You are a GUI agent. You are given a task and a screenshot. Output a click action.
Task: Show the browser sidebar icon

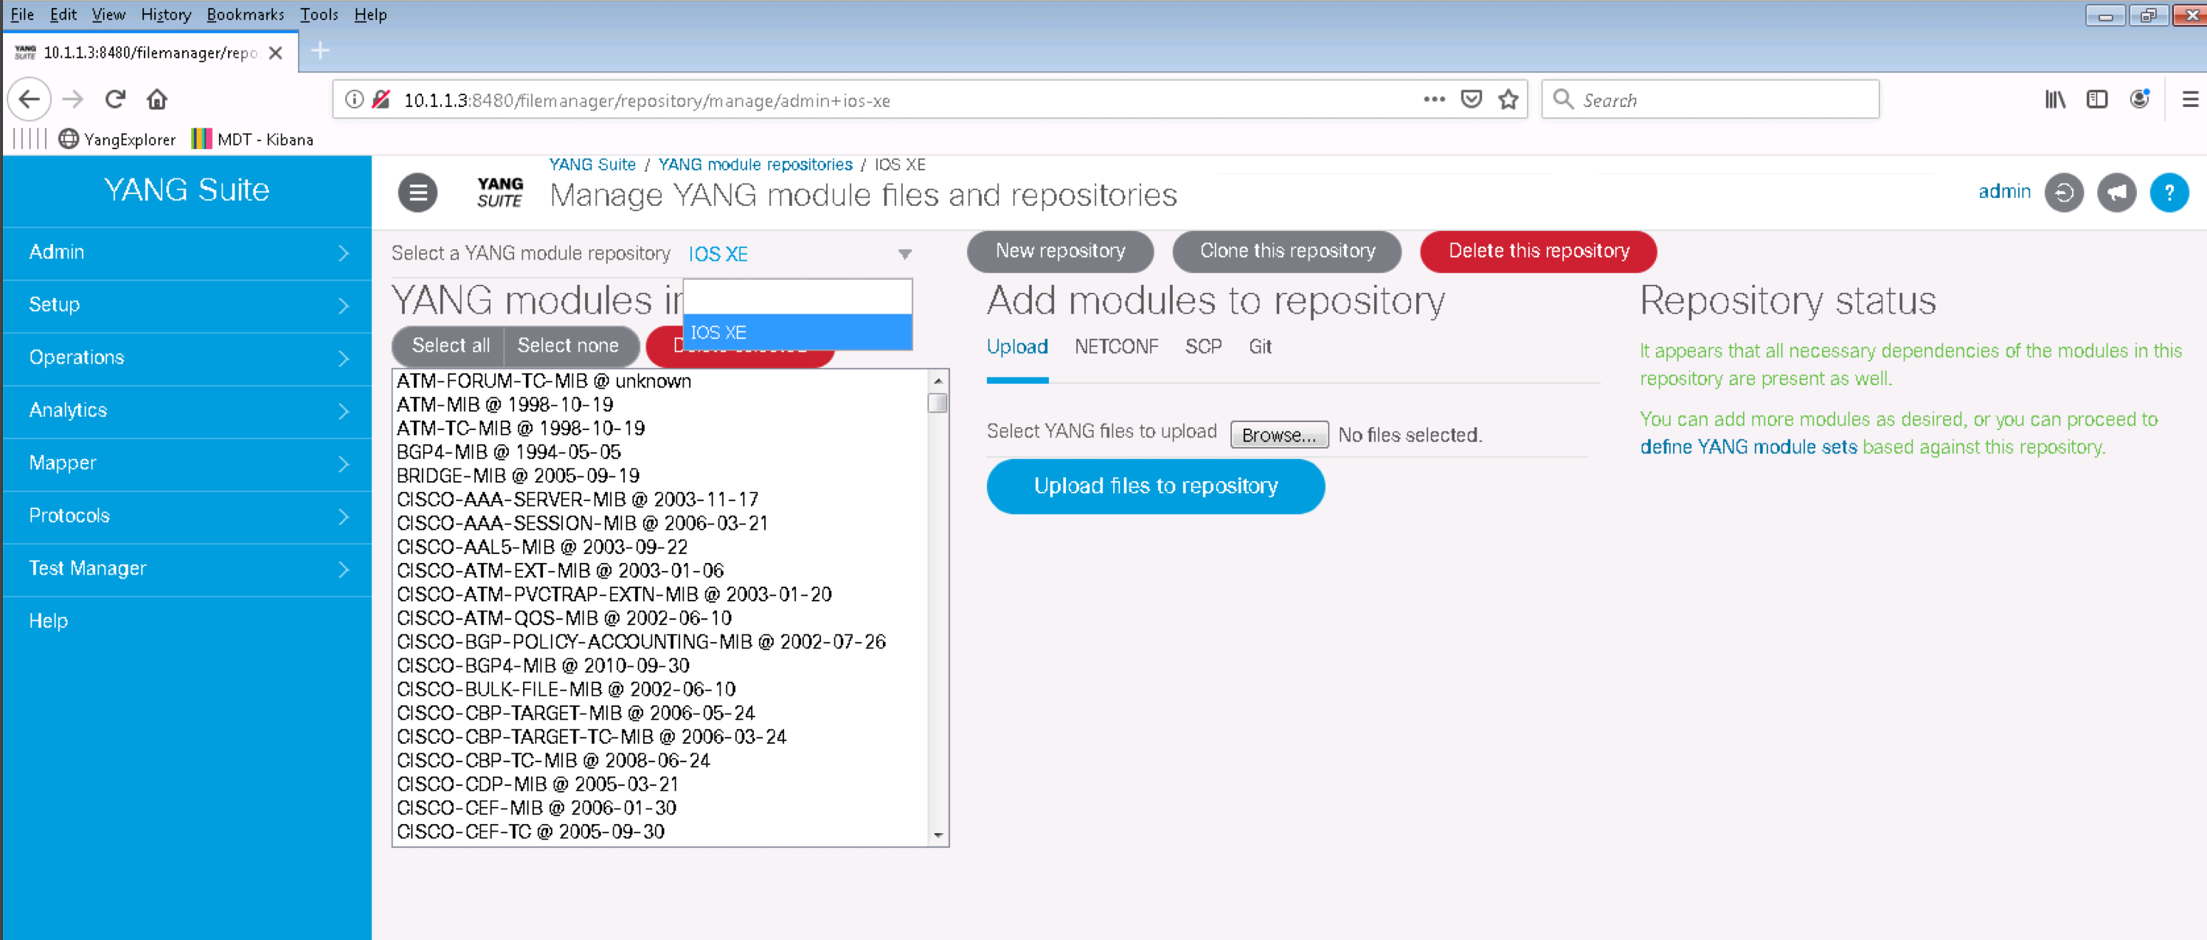(2096, 100)
